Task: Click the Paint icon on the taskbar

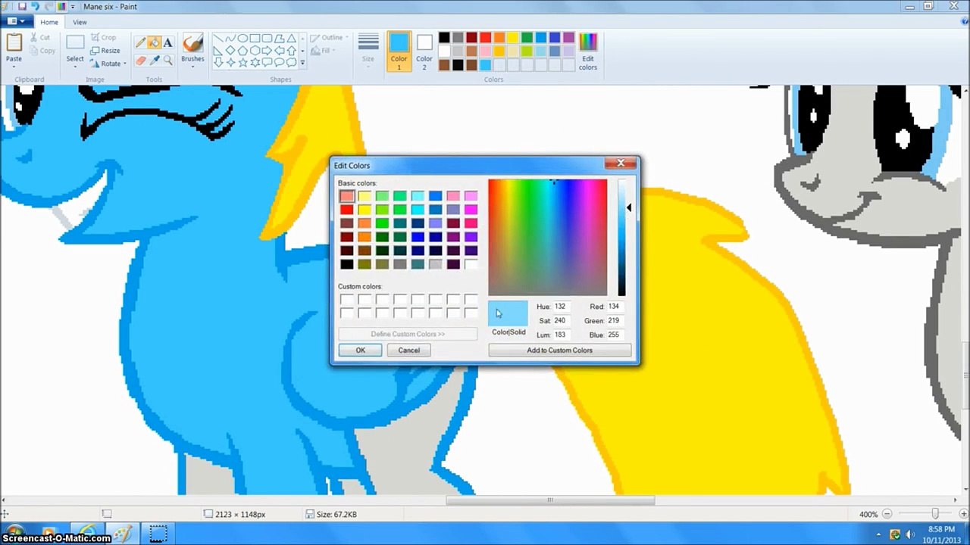Action: (122, 534)
